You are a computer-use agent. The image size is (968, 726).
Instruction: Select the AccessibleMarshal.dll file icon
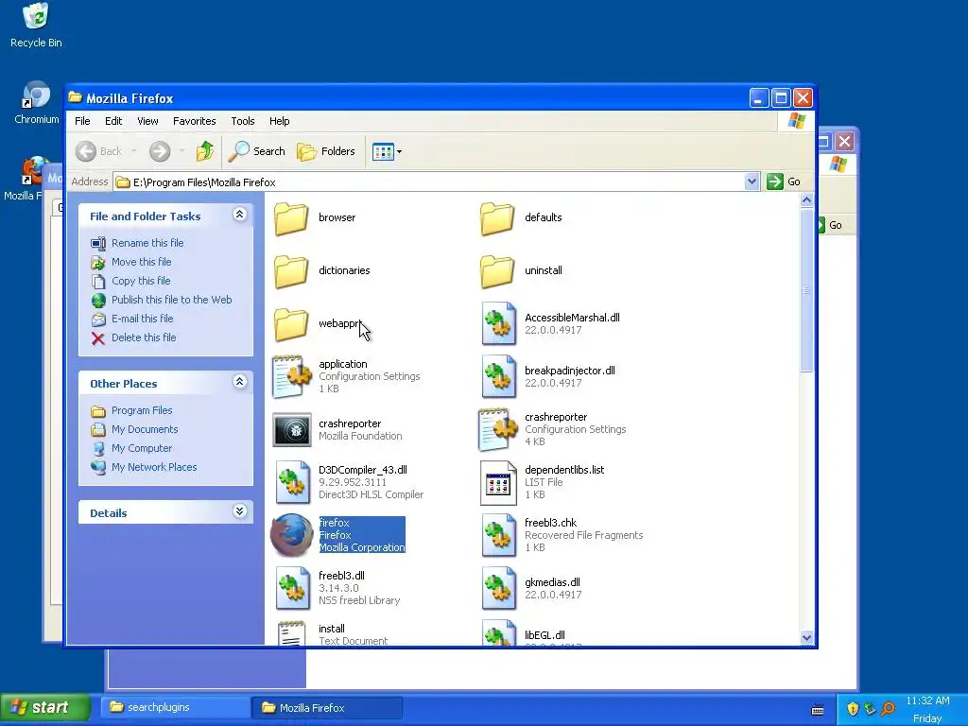coord(498,323)
